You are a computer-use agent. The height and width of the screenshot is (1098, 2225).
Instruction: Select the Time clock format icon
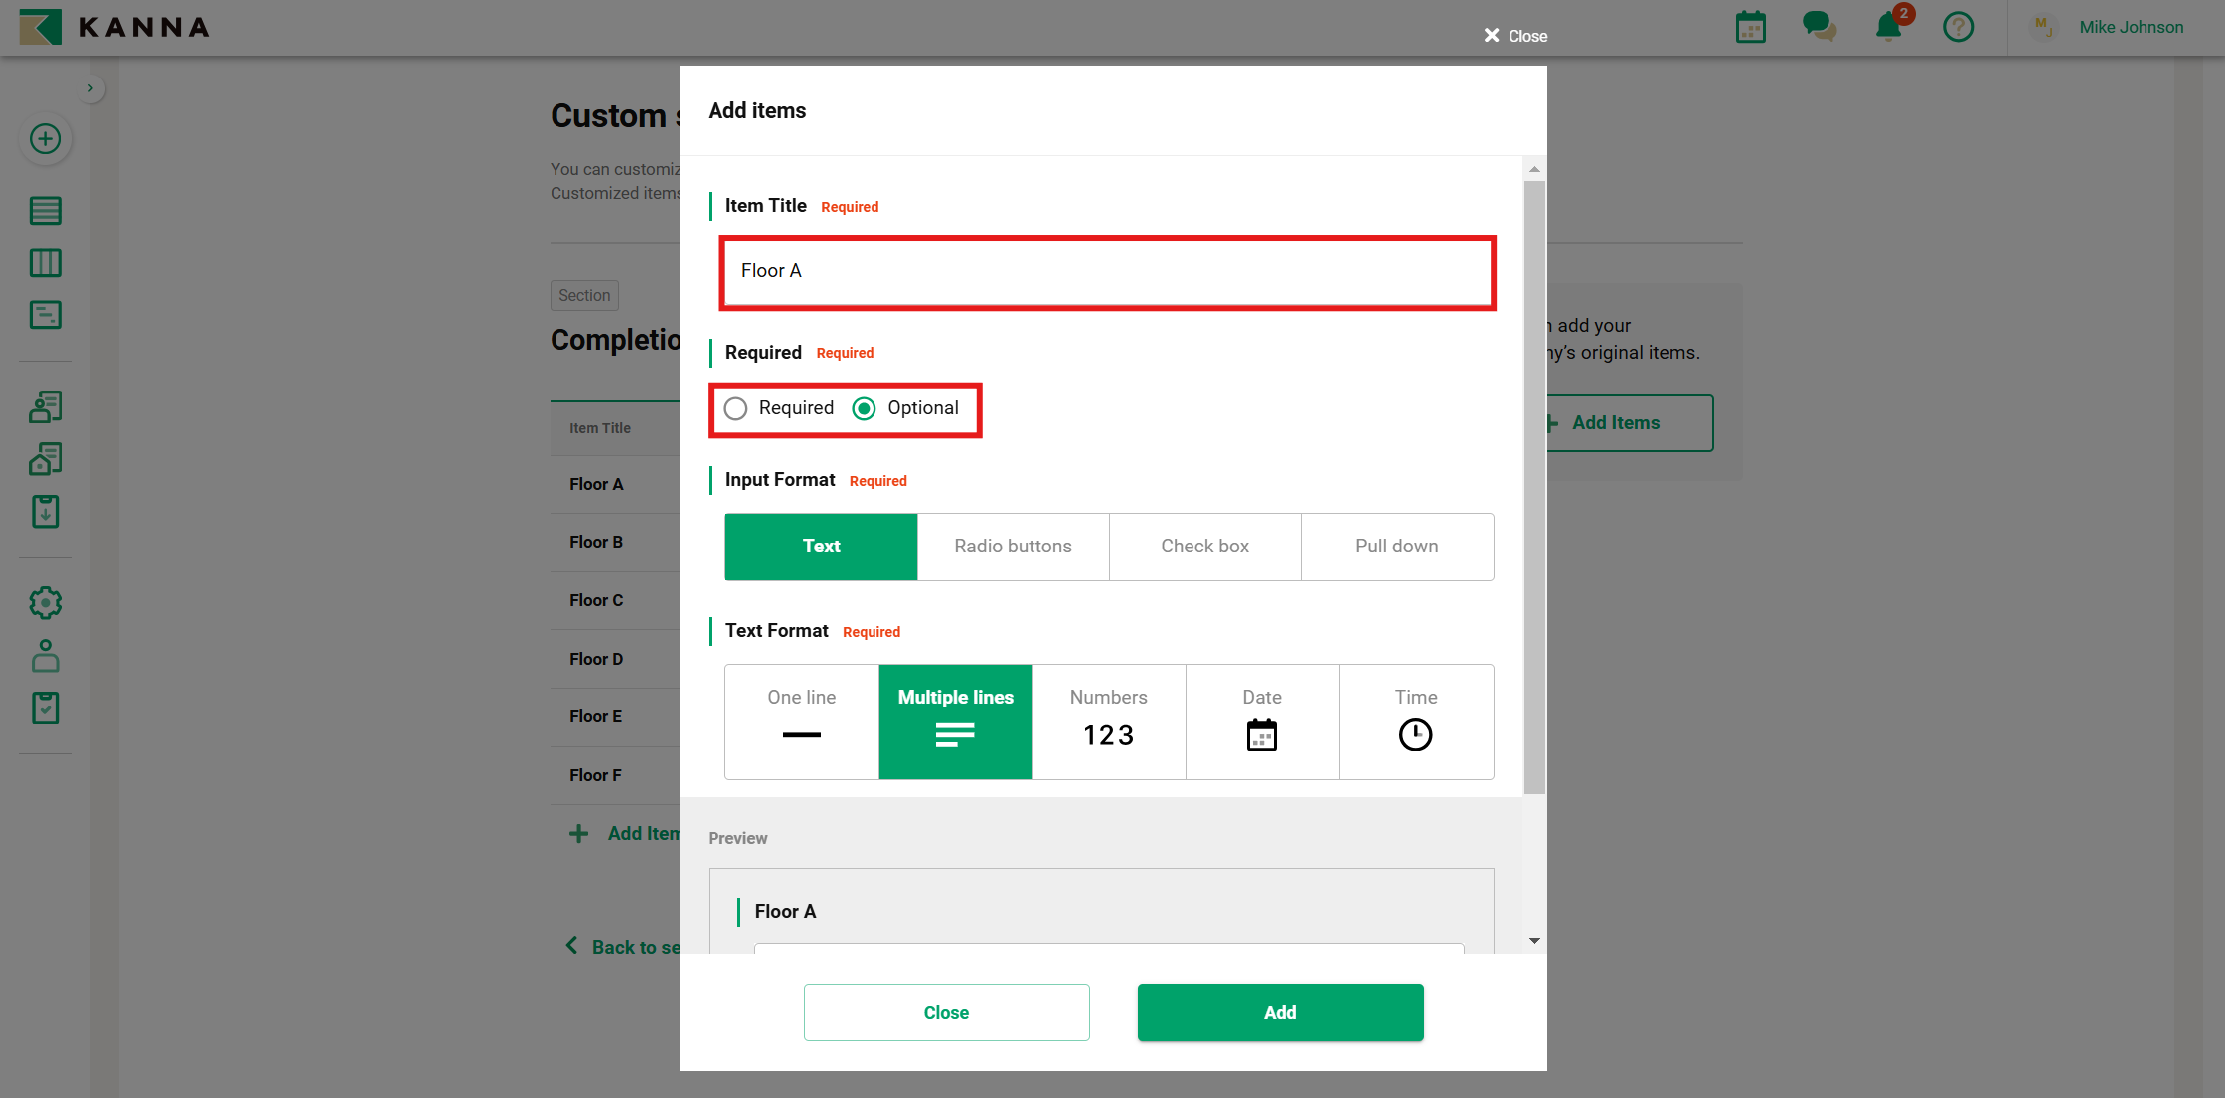click(1415, 722)
